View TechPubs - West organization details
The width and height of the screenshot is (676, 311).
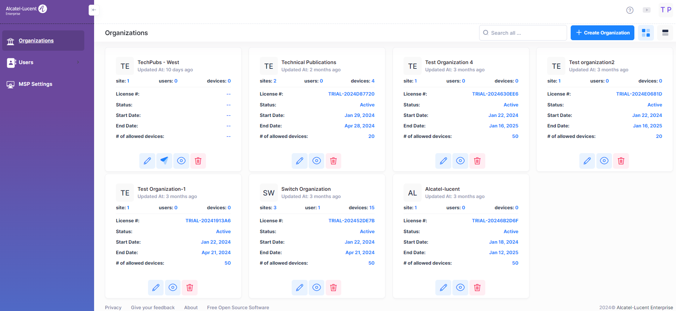point(181,161)
